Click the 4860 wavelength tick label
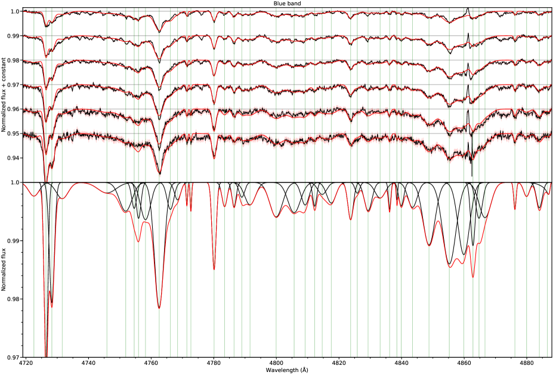The width and height of the screenshot is (553, 375). (x=464, y=363)
